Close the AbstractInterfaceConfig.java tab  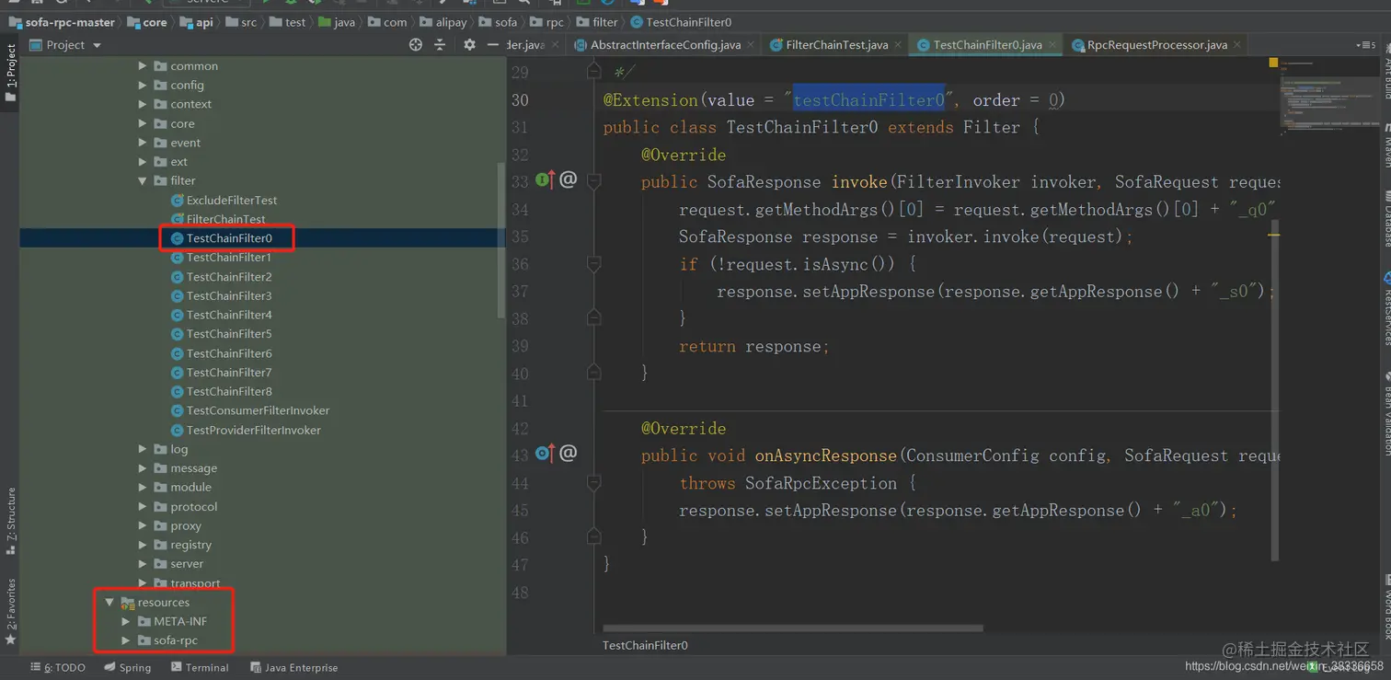coord(751,44)
